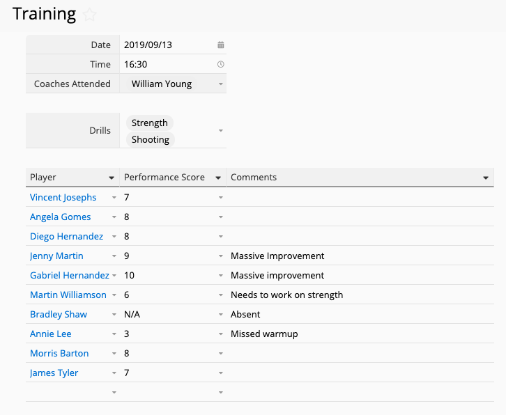This screenshot has width=506, height=415.
Task: Expand the Coaches Attended dropdown
Action: point(221,84)
